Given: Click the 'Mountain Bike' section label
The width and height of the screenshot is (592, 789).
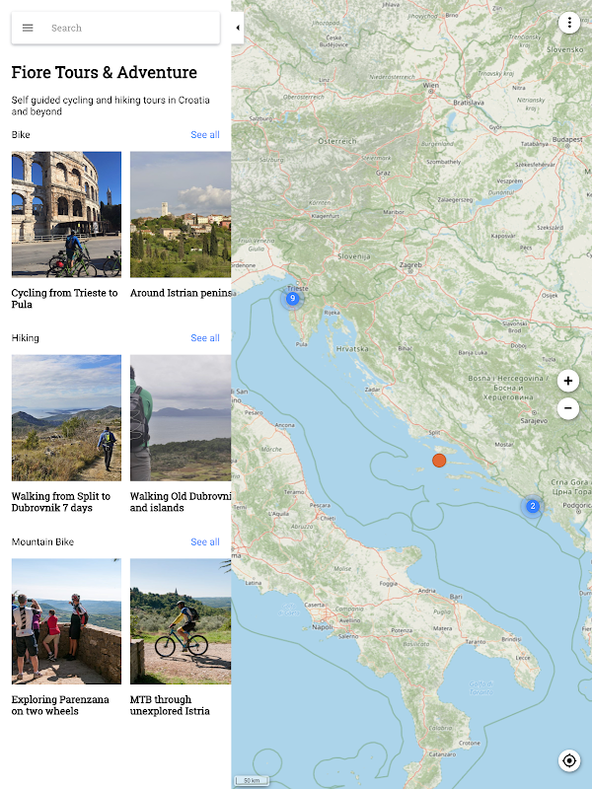Looking at the screenshot, I should pyautogui.click(x=42, y=541).
